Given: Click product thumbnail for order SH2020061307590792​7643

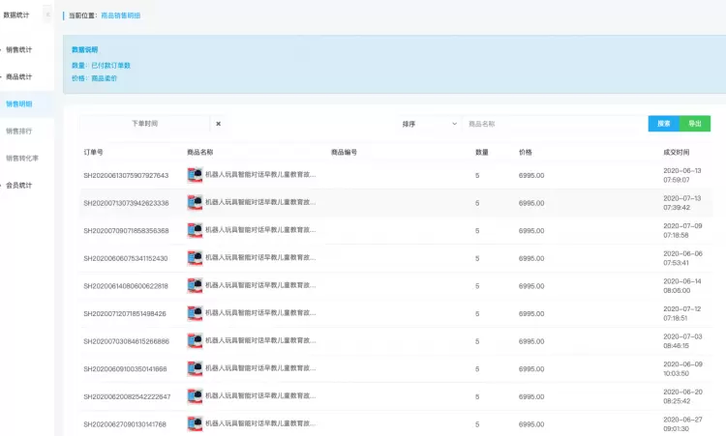Looking at the screenshot, I should click(195, 175).
